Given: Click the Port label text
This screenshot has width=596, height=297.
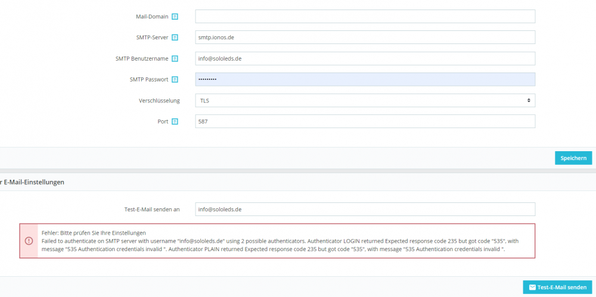Looking at the screenshot, I should (163, 122).
